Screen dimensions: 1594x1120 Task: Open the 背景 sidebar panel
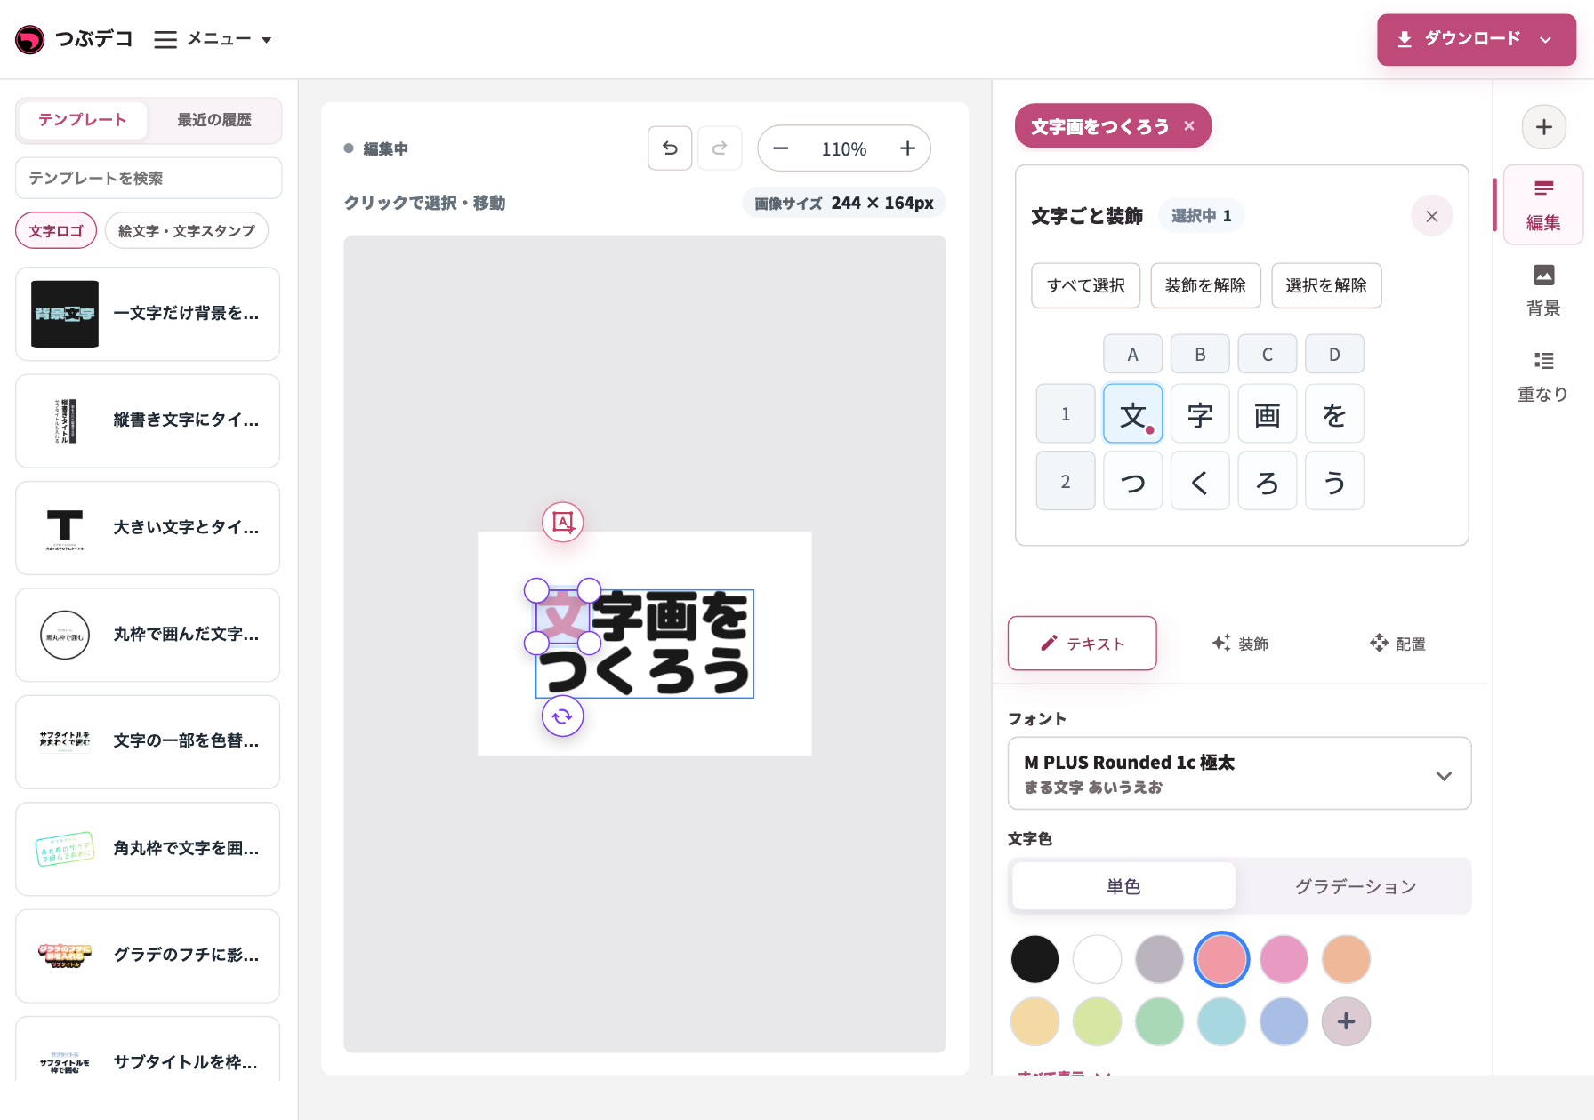pos(1543,291)
